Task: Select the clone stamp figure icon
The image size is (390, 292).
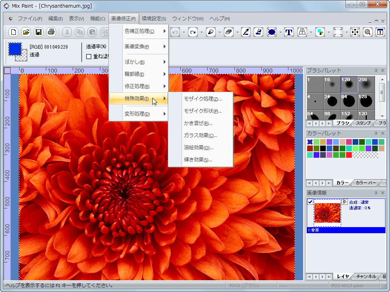Action: pyautogui.click(x=302, y=32)
